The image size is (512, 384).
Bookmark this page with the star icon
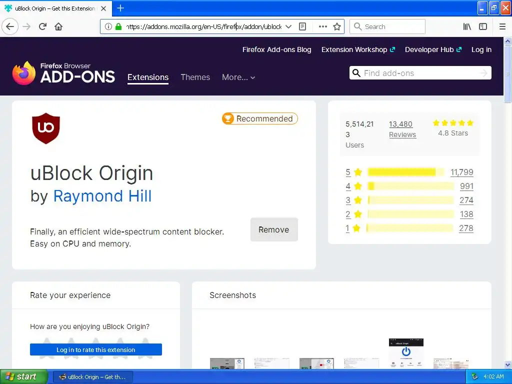coord(337,26)
